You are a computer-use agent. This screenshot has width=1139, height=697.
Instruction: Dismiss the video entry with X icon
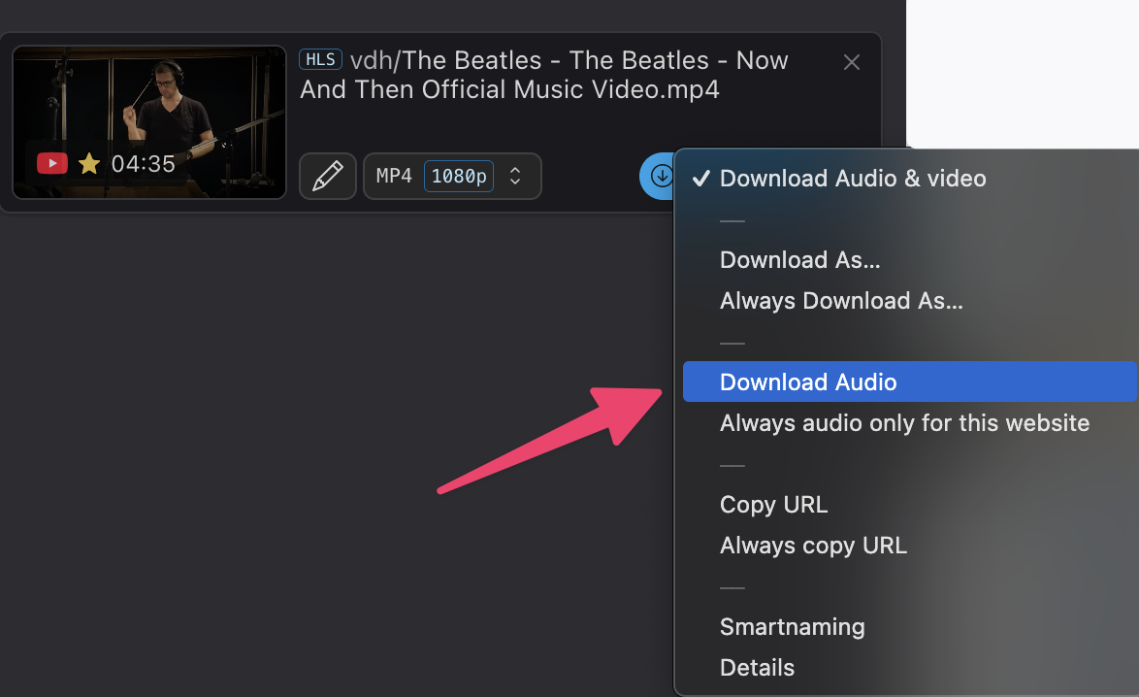(852, 62)
